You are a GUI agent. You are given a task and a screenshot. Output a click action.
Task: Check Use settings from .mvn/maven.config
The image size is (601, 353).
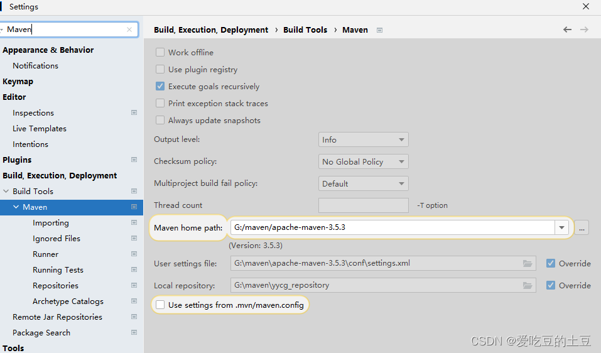160,305
